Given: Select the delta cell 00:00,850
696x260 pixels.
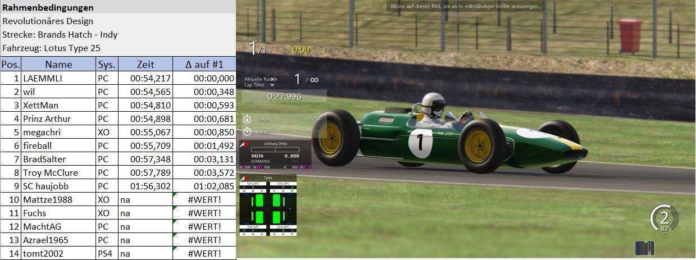Looking at the screenshot, I should [x=204, y=132].
